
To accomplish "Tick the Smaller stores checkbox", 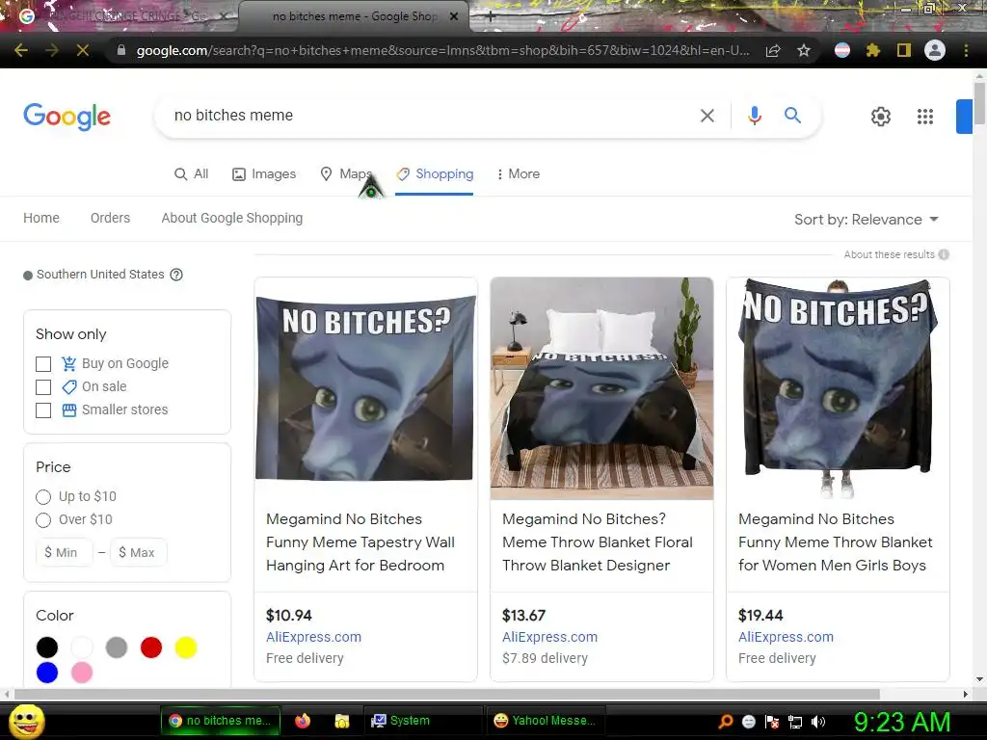I will (x=43, y=410).
